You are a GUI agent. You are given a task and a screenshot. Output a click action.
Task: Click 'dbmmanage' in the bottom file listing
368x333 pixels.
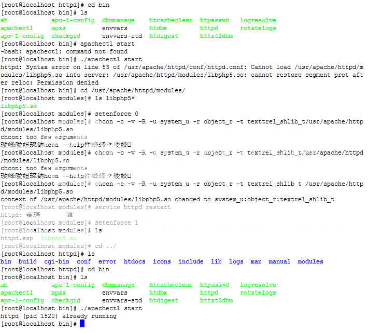tap(118, 285)
